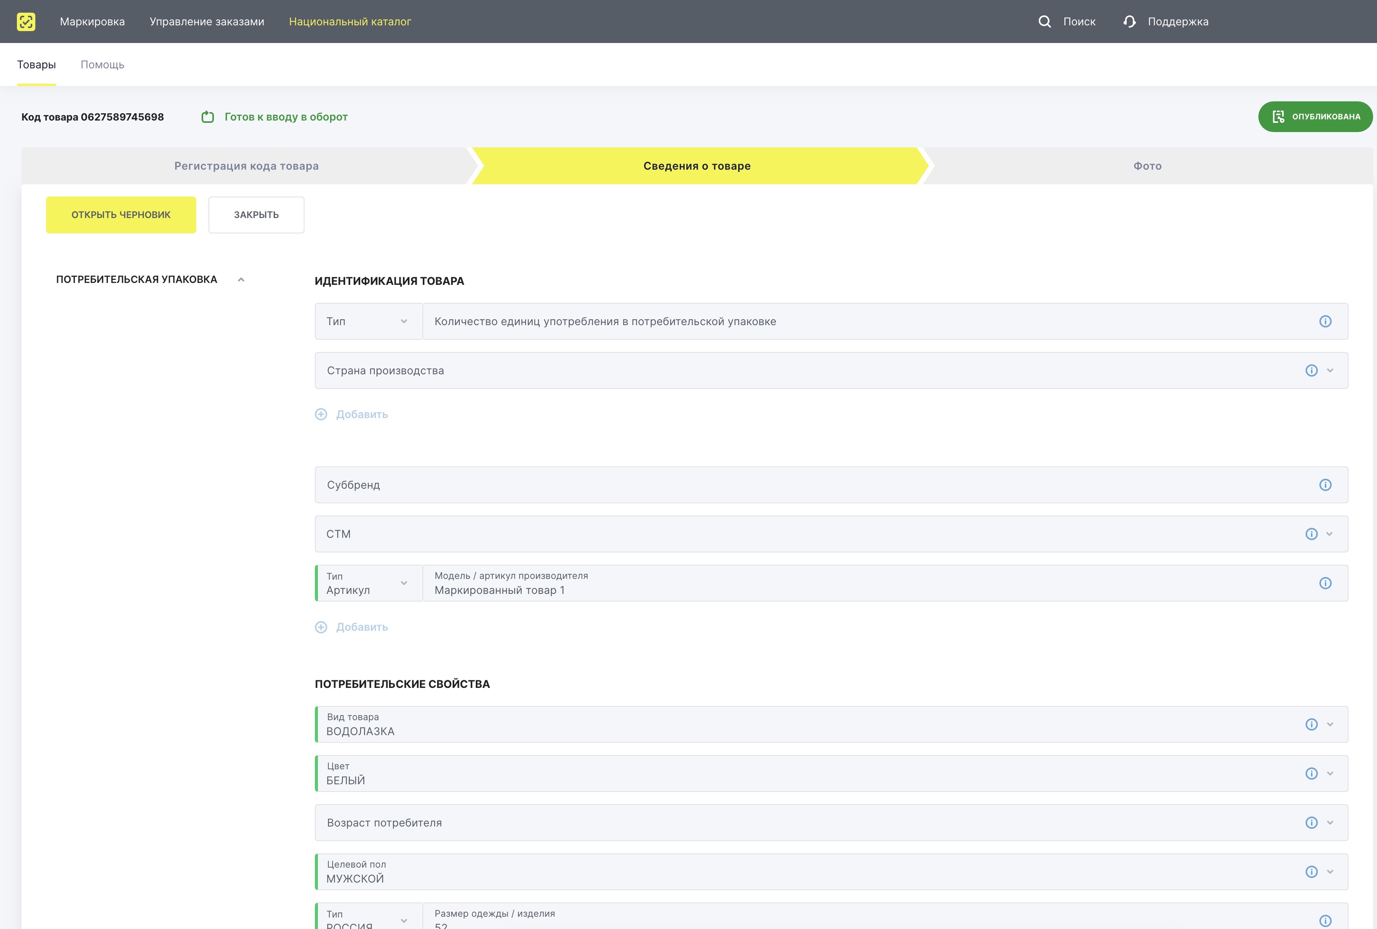Click the 'ОПУБЛИКОВАНА' status button
The height and width of the screenshot is (929, 1377).
tap(1316, 117)
